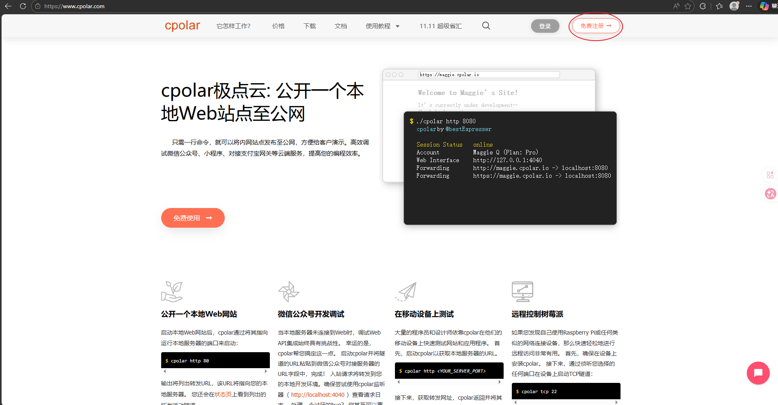The height and width of the screenshot is (405, 778).
Task: Click the site lock icon in address bar
Action: tap(38, 6)
